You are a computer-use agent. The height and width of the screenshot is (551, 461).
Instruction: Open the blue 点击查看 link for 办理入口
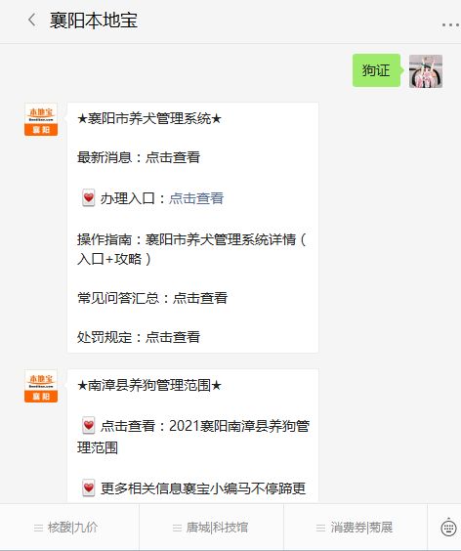[x=196, y=198]
